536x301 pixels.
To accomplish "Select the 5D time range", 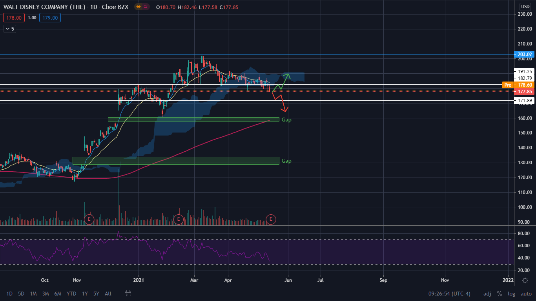I will [x=21, y=294].
